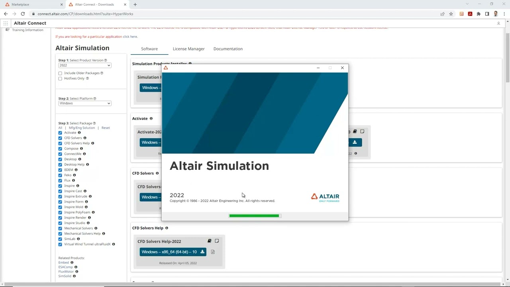Uncheck the CFD Solvers Help package

click(x=60, y=143)
